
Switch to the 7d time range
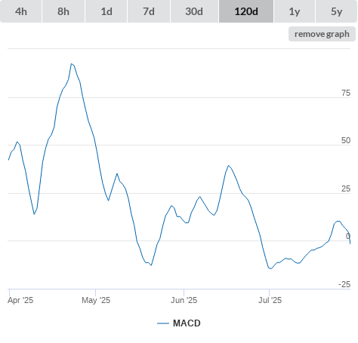[149, 11]
